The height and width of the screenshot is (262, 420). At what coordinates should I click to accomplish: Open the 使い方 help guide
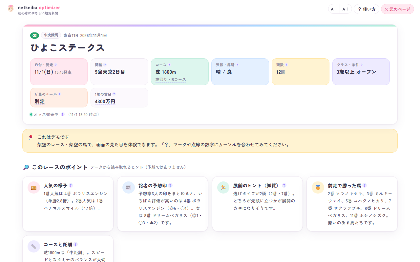[367, 9]
